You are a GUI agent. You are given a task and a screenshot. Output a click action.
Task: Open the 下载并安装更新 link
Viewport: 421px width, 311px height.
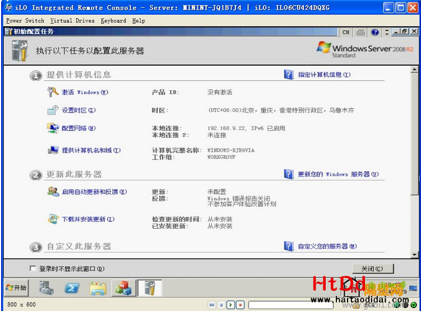(x=88, y=219)
